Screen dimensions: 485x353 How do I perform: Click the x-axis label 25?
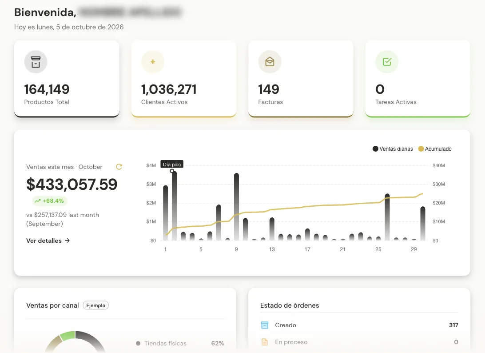point(378,249)
